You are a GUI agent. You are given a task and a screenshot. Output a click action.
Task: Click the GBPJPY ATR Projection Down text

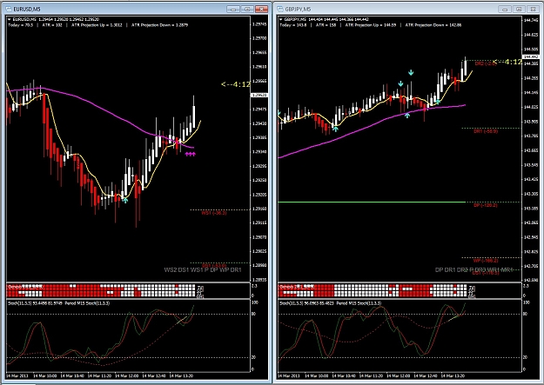coord(433,25)
